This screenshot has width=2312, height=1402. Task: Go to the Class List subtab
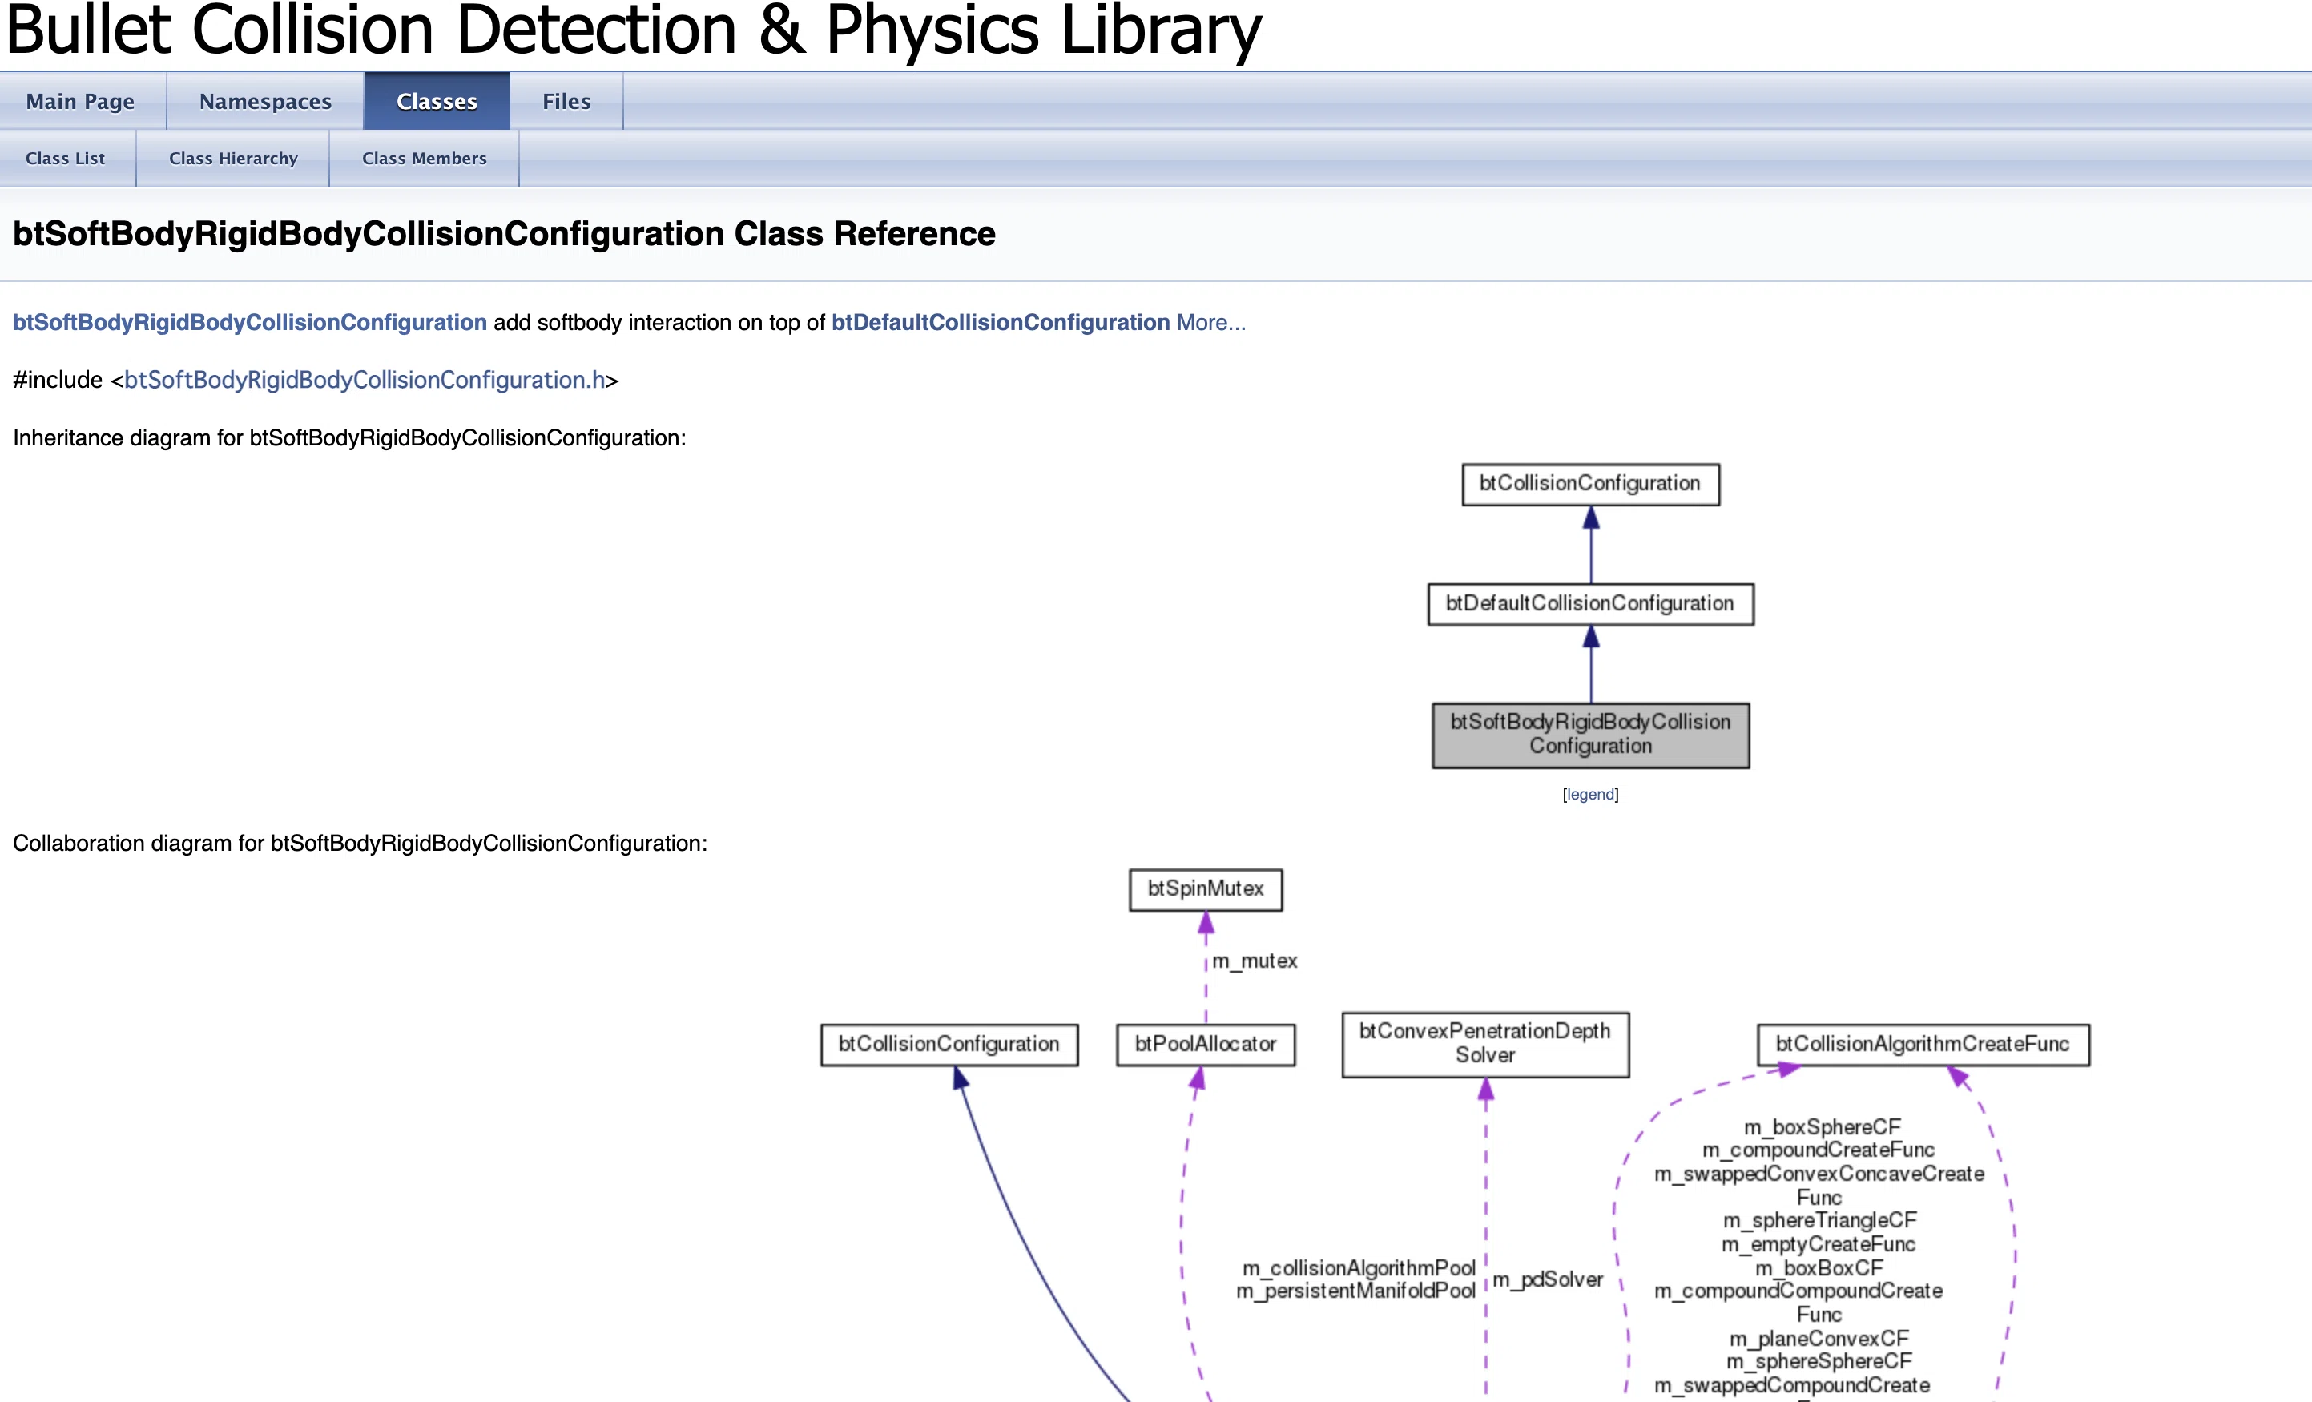tap(66, 159)
